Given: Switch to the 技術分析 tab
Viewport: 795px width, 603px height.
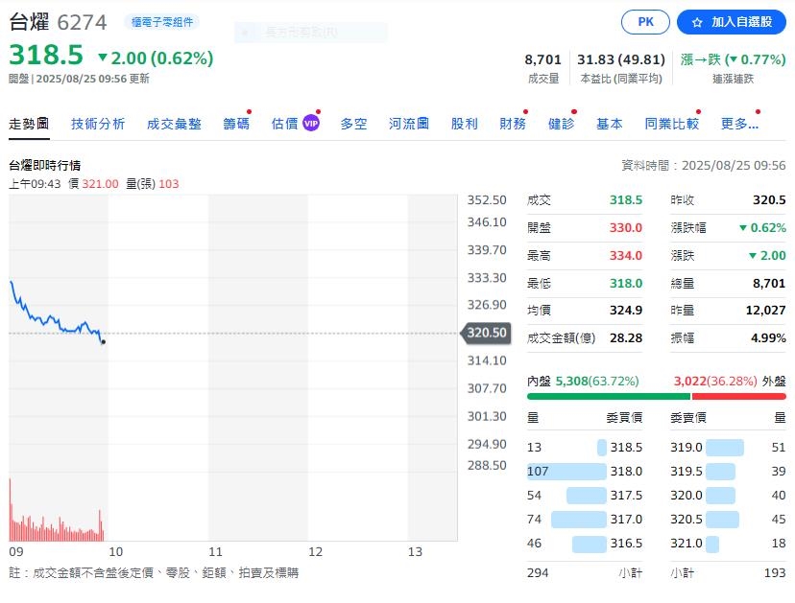Looking at the screenshot, I should point(96,123).
